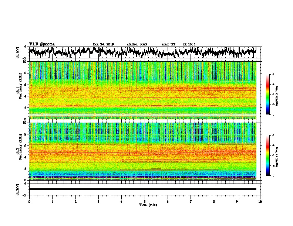
Task: Click the ch.3 flat black trace line
Action: tap(142, 189)
